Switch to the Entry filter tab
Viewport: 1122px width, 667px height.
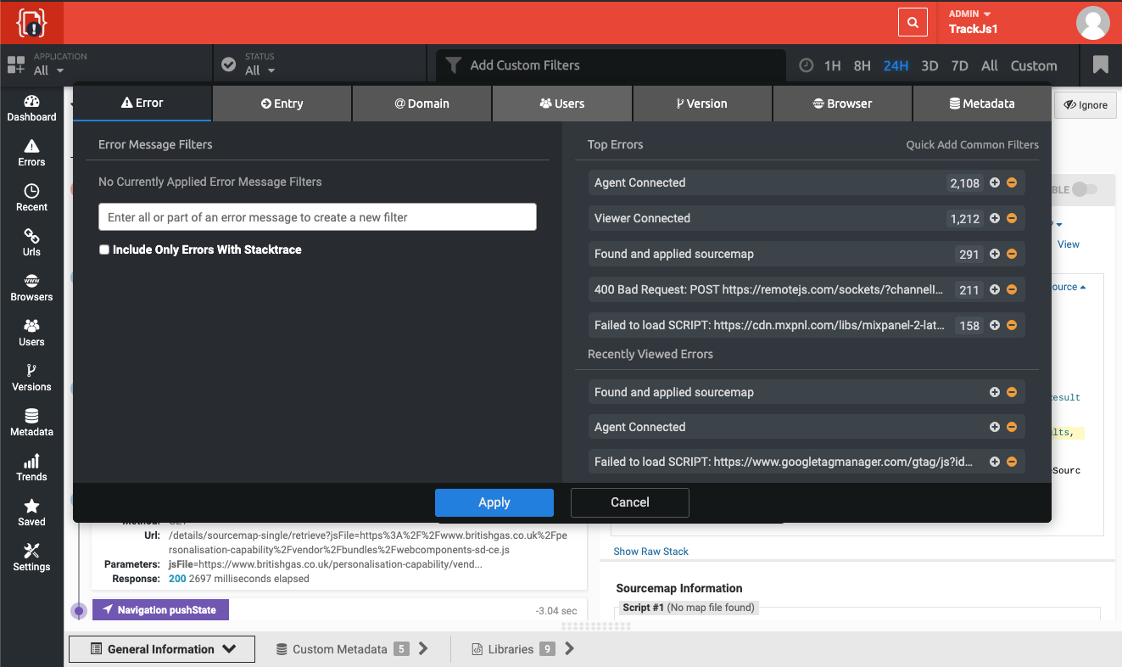pyautogui.click(x=282, y=103)
